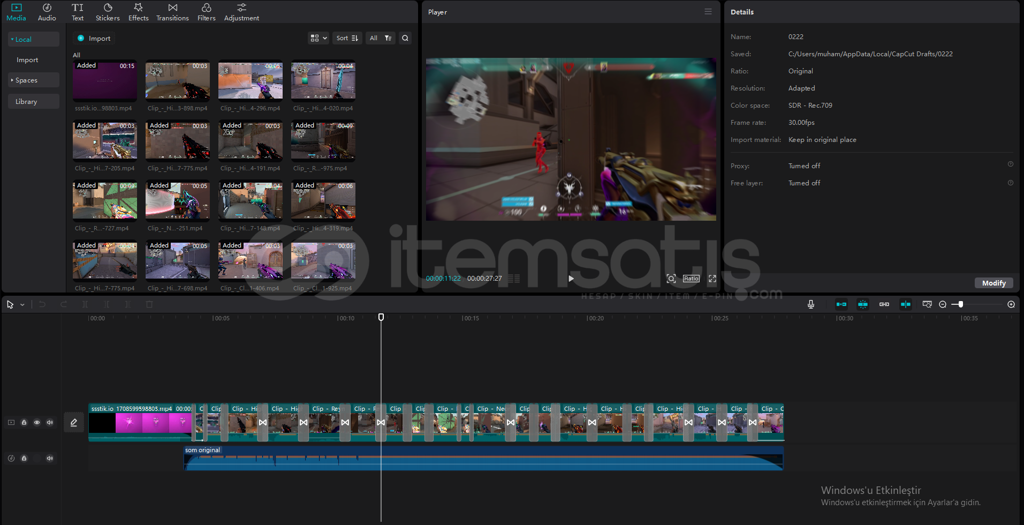Click the Modify button in Details
Image resolution: width=1024 pixels, height=525 pixels.
(x=994, y=283)
